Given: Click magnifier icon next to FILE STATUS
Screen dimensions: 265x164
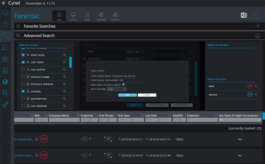Looking at the screenshot, I should coord(64,69).
